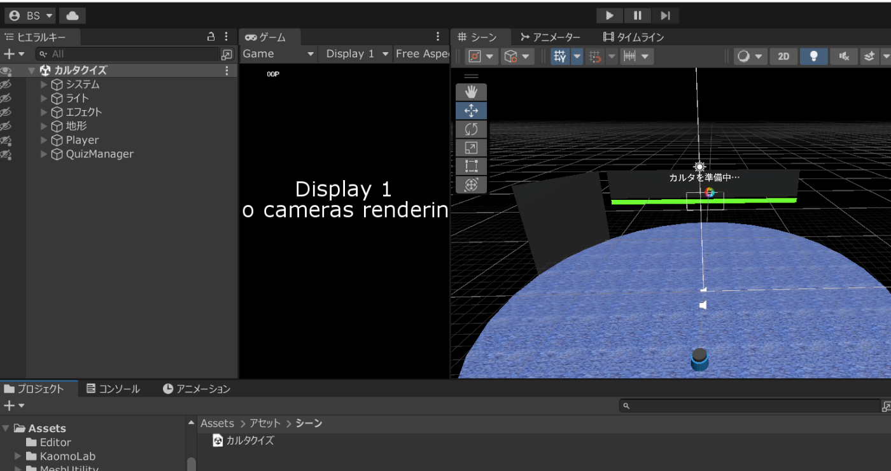Toggle scene lighting bulb button

click(x=813, y=57)
